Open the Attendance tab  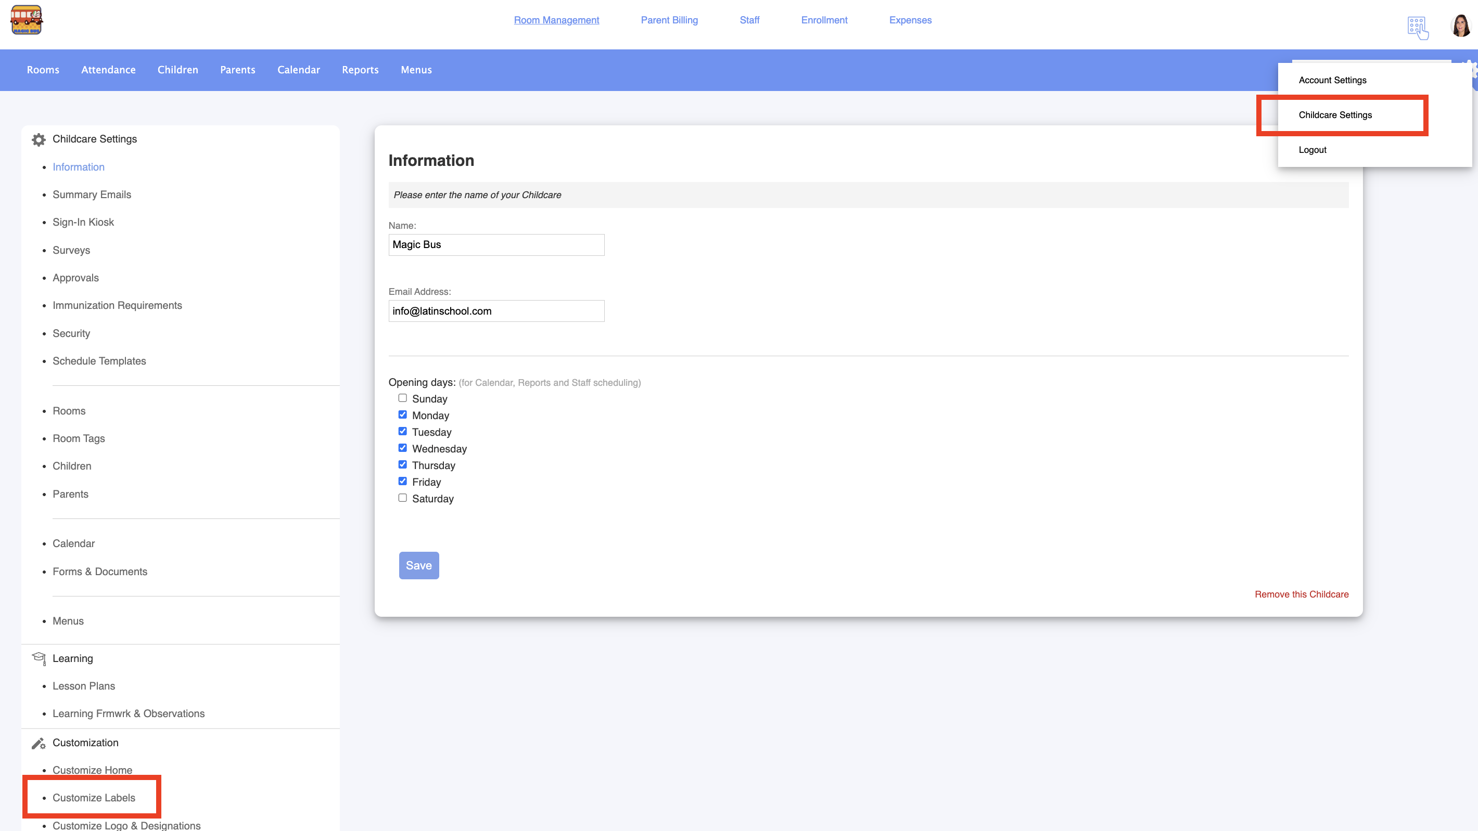coord(108,70)
